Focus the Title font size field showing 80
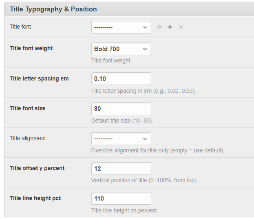Screen dimensions: 254x219 (121, 109)
